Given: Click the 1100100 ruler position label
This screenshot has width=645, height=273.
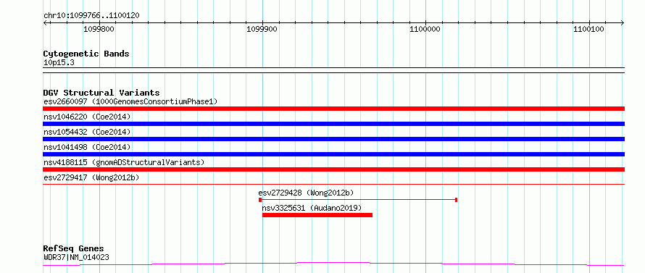Looking at the screenshot, I should tap(588, 29).
